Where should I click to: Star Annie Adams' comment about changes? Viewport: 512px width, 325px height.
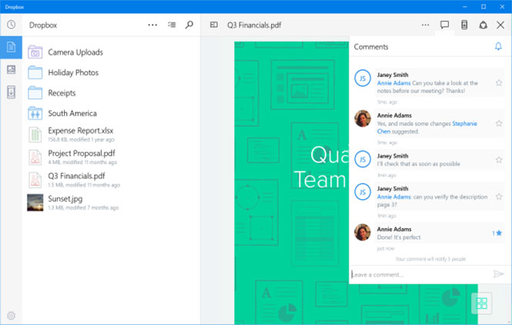pos(499,123)
